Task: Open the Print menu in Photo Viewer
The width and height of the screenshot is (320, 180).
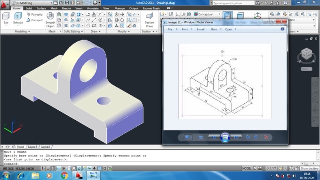Action: [187, 29]
